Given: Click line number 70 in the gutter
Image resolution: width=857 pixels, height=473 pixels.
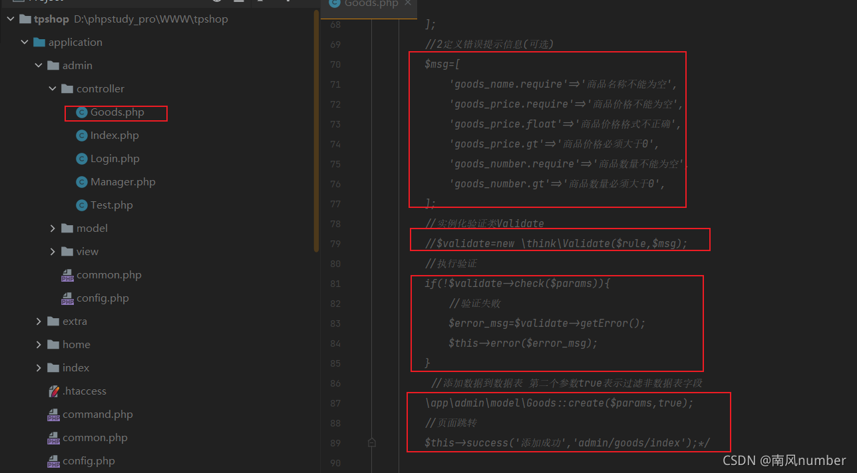Looking at the screenshot, I should point(335,64).
